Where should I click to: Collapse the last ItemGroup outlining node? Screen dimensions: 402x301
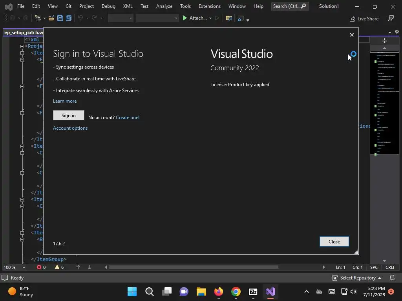pyautogui.click(x=22, y=233)
